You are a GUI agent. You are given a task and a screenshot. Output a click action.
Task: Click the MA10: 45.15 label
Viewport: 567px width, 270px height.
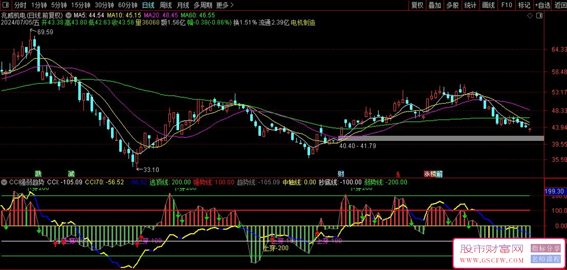tap(124, 15)
